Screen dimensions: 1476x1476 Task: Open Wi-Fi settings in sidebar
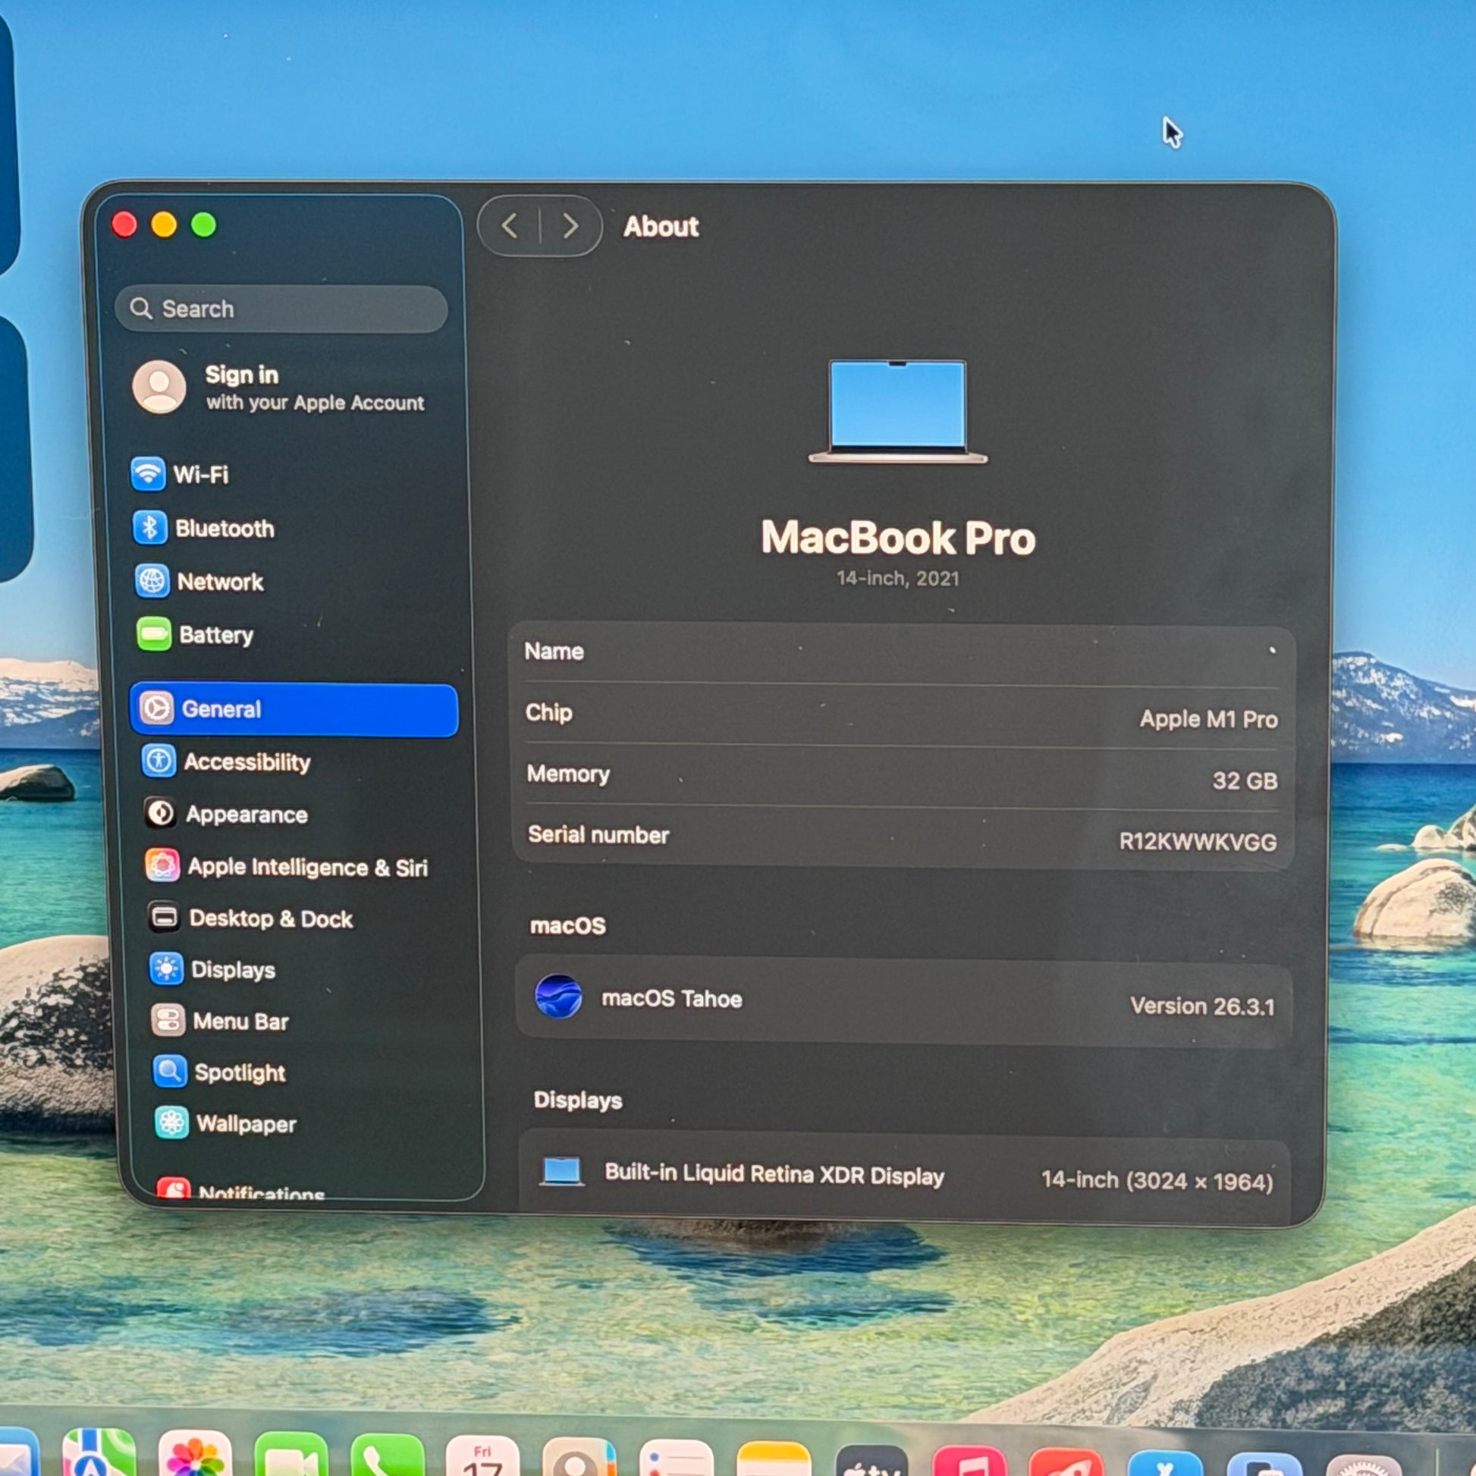click(200, 475)
